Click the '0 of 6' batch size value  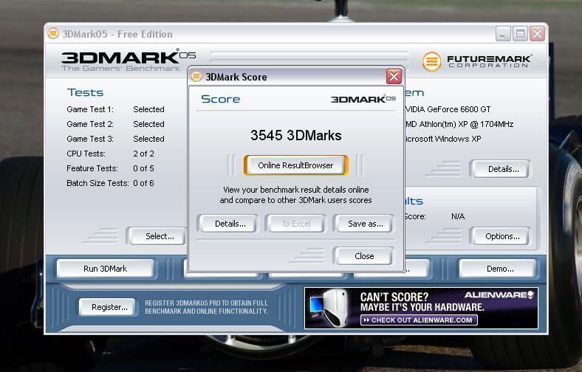(143, 183)
